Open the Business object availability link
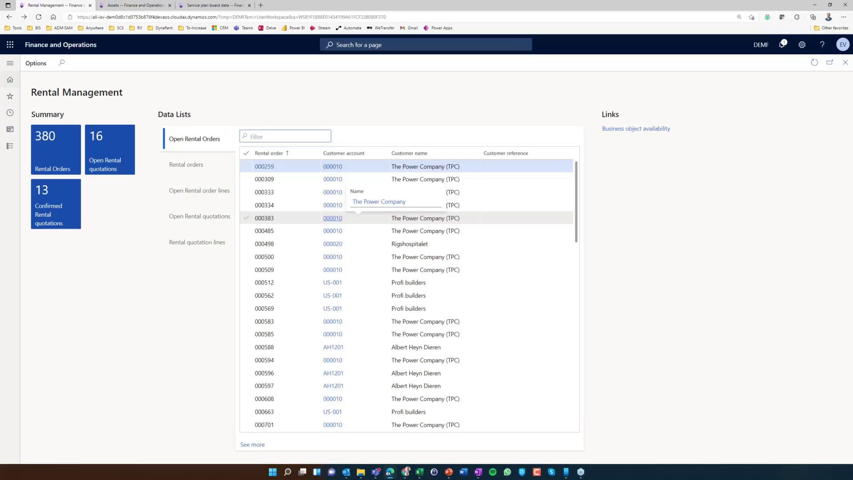 [636, 128]
